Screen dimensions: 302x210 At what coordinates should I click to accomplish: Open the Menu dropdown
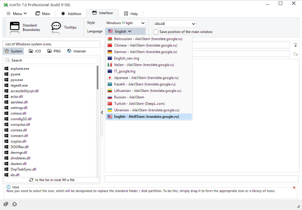[17, 14]
